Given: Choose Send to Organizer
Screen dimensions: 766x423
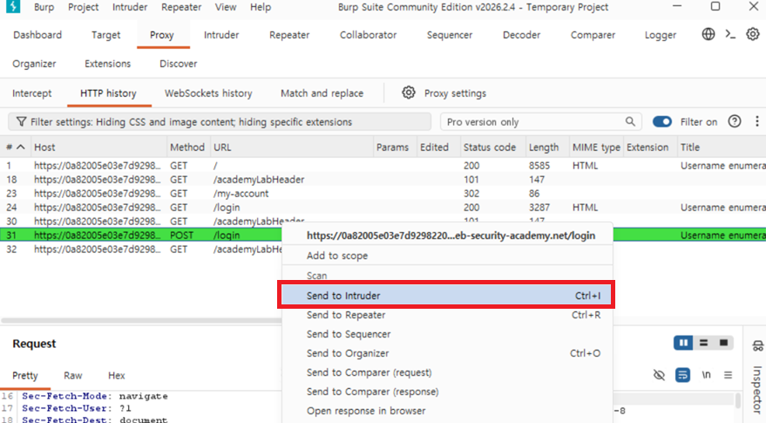Looking at the screenshot, I should click(446, 353).
